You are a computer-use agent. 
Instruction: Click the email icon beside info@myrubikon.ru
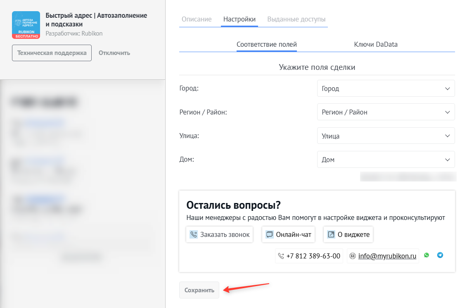353,256
